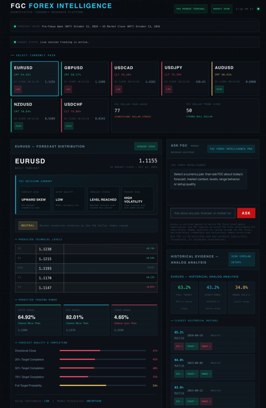The image size is (266, 408).
Task: Click the Model Projection UNCERTAIN label
Action: (x=94, y=401)
